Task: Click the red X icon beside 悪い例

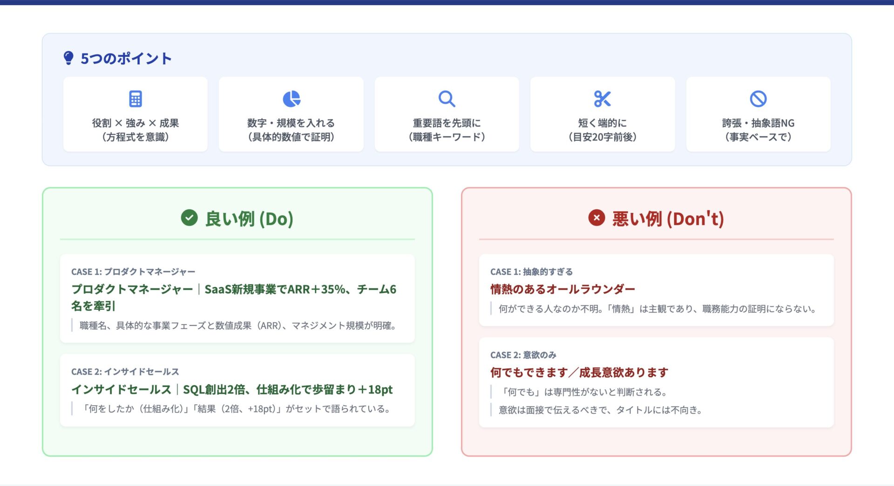Action: click(x=596, y=218)
